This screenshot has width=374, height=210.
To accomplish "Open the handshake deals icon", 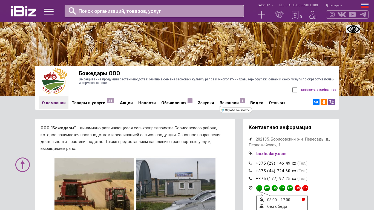I will [279, 15].
